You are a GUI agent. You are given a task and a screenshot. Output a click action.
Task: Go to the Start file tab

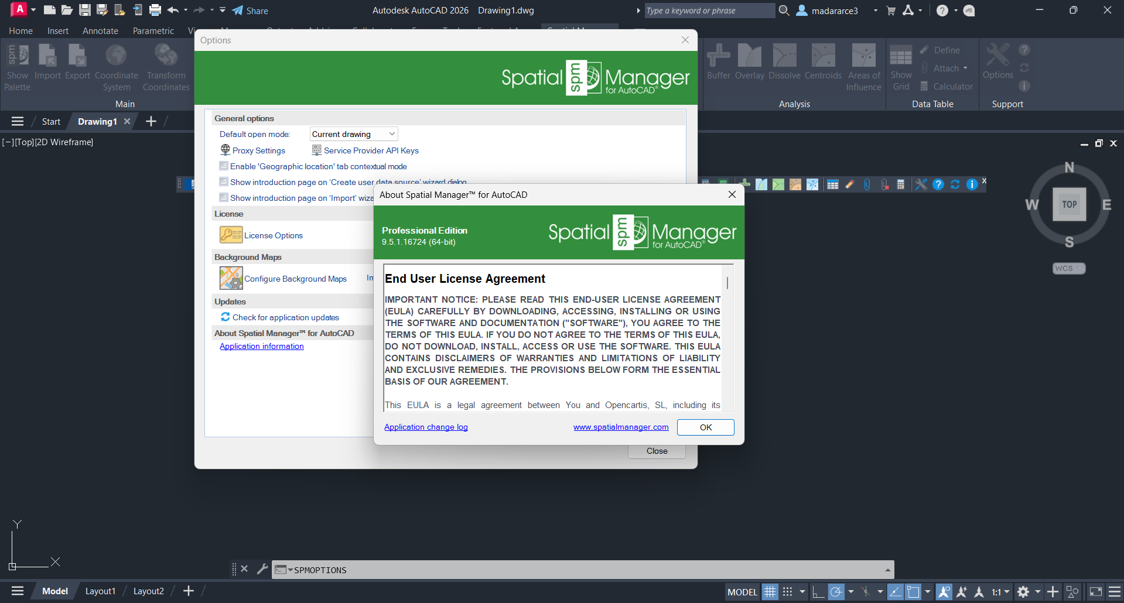tap(51, 121)
